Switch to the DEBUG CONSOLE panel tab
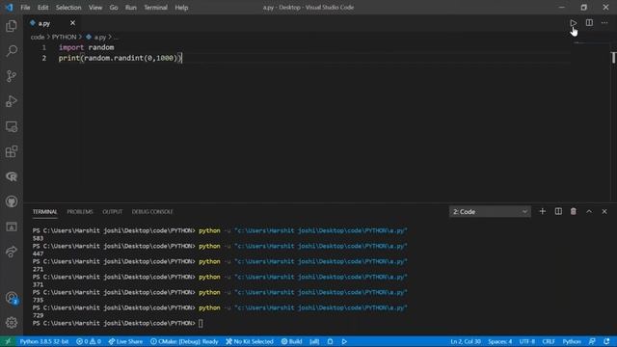This screenshot has height=347, width=617. 152,212
